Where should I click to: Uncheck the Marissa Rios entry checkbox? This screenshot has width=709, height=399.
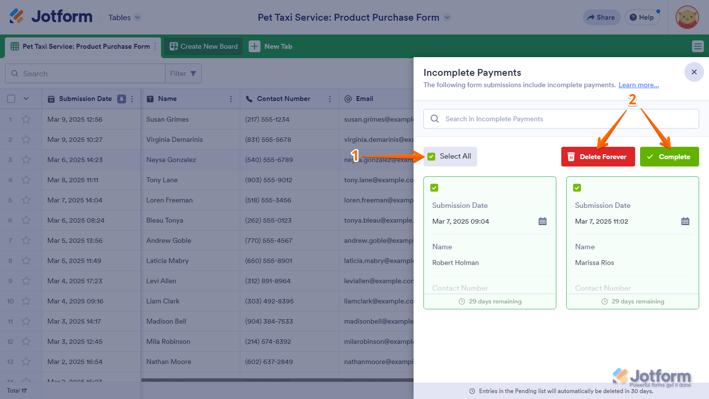click(577, 188)
